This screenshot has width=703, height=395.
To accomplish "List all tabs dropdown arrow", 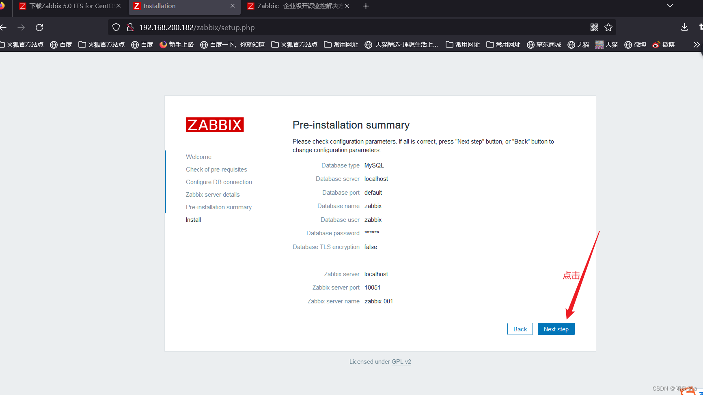I will (670, 6).
